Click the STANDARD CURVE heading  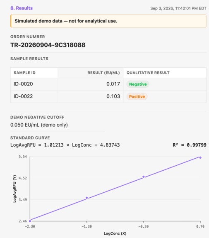tap(30, 138)
